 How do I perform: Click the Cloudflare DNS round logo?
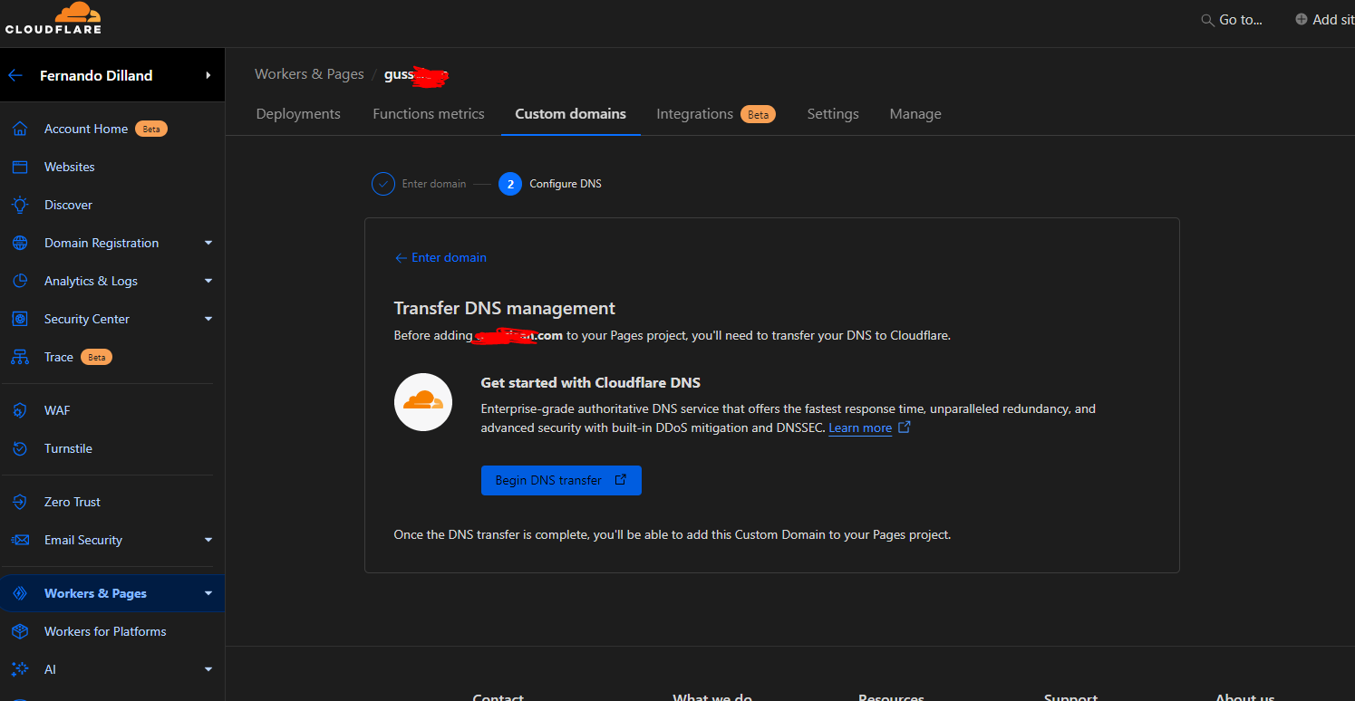(x=423, y=402)
